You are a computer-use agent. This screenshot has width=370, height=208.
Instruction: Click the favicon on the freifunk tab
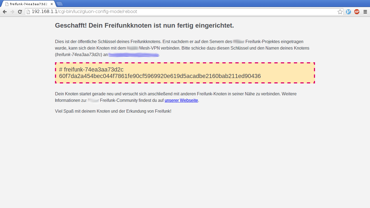pyautogui.click(x=7, y=4)
